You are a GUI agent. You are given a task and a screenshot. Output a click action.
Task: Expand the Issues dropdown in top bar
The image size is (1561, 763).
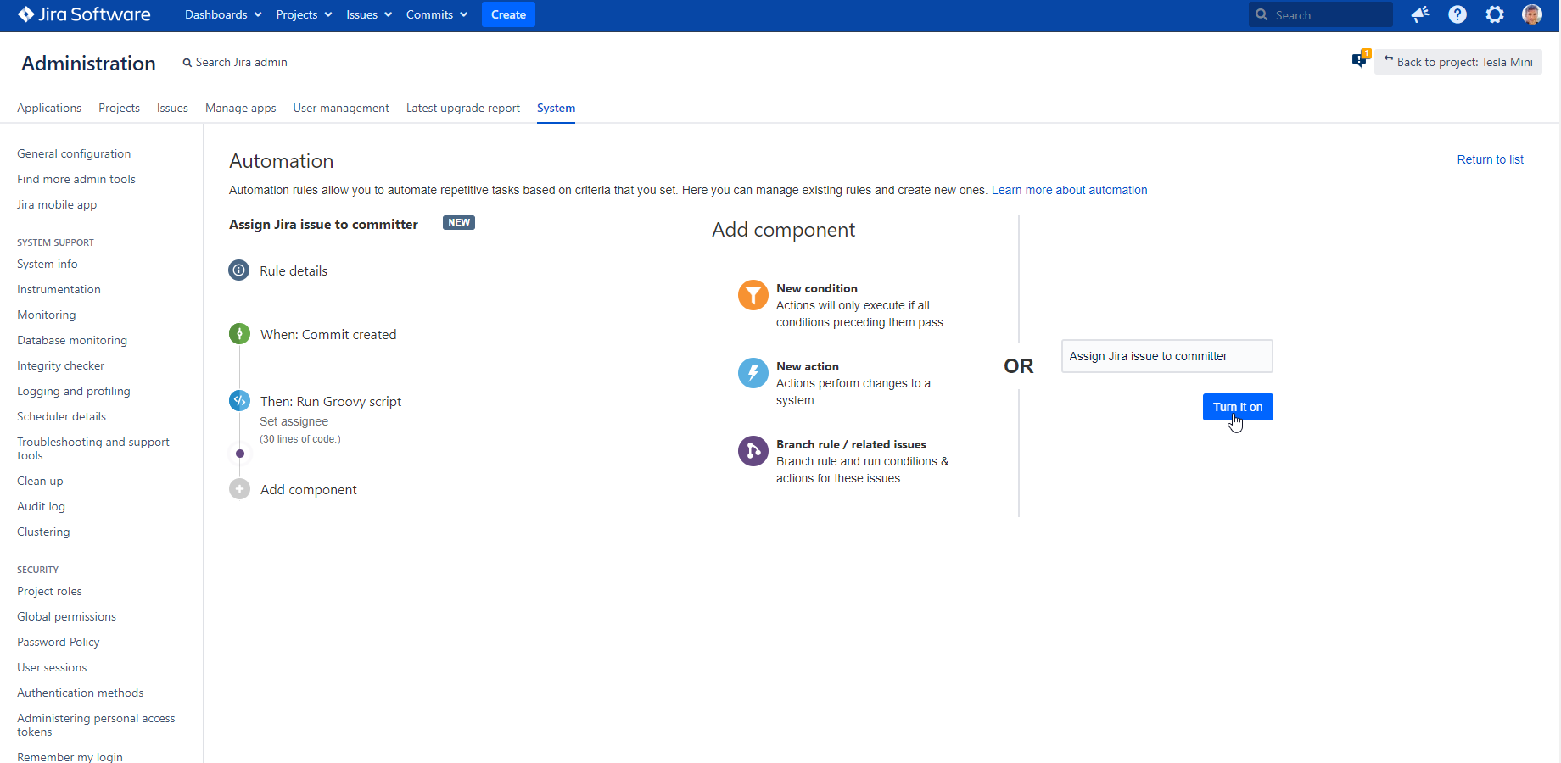[x=369, y=14]
